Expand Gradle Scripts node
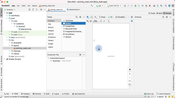Screen dimensions: 175x98 pos(4,59)
